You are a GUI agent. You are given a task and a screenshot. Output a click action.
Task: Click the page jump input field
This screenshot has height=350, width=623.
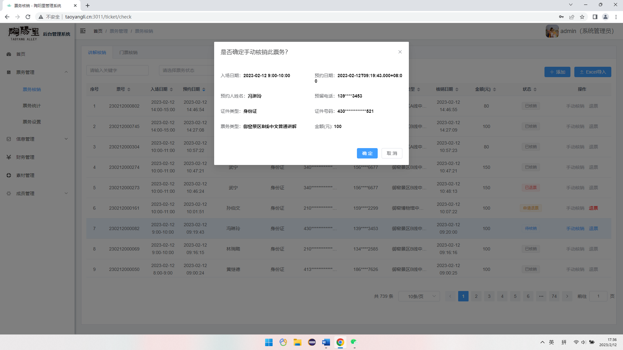tap(598, 296)
